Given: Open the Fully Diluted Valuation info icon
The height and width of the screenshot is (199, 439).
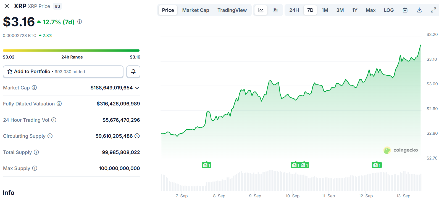Looking at the screenshot, I should 59,104.
